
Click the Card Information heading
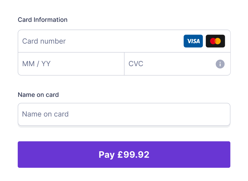pyautogui.click(x=43, y=20)
